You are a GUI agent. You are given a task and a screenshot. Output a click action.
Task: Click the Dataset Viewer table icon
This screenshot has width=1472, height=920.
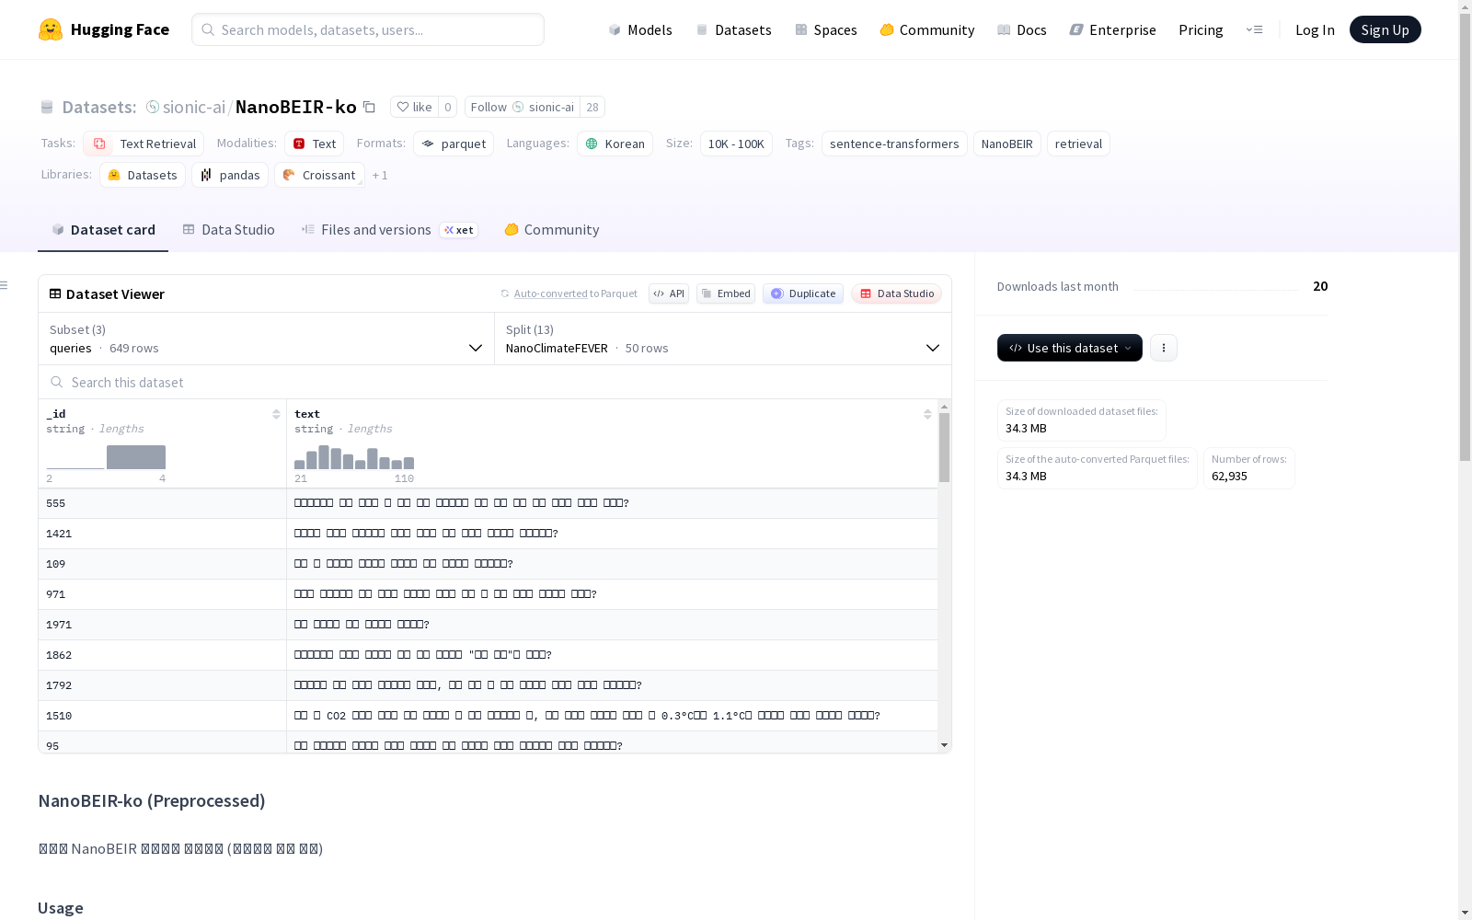click(55, 293)
